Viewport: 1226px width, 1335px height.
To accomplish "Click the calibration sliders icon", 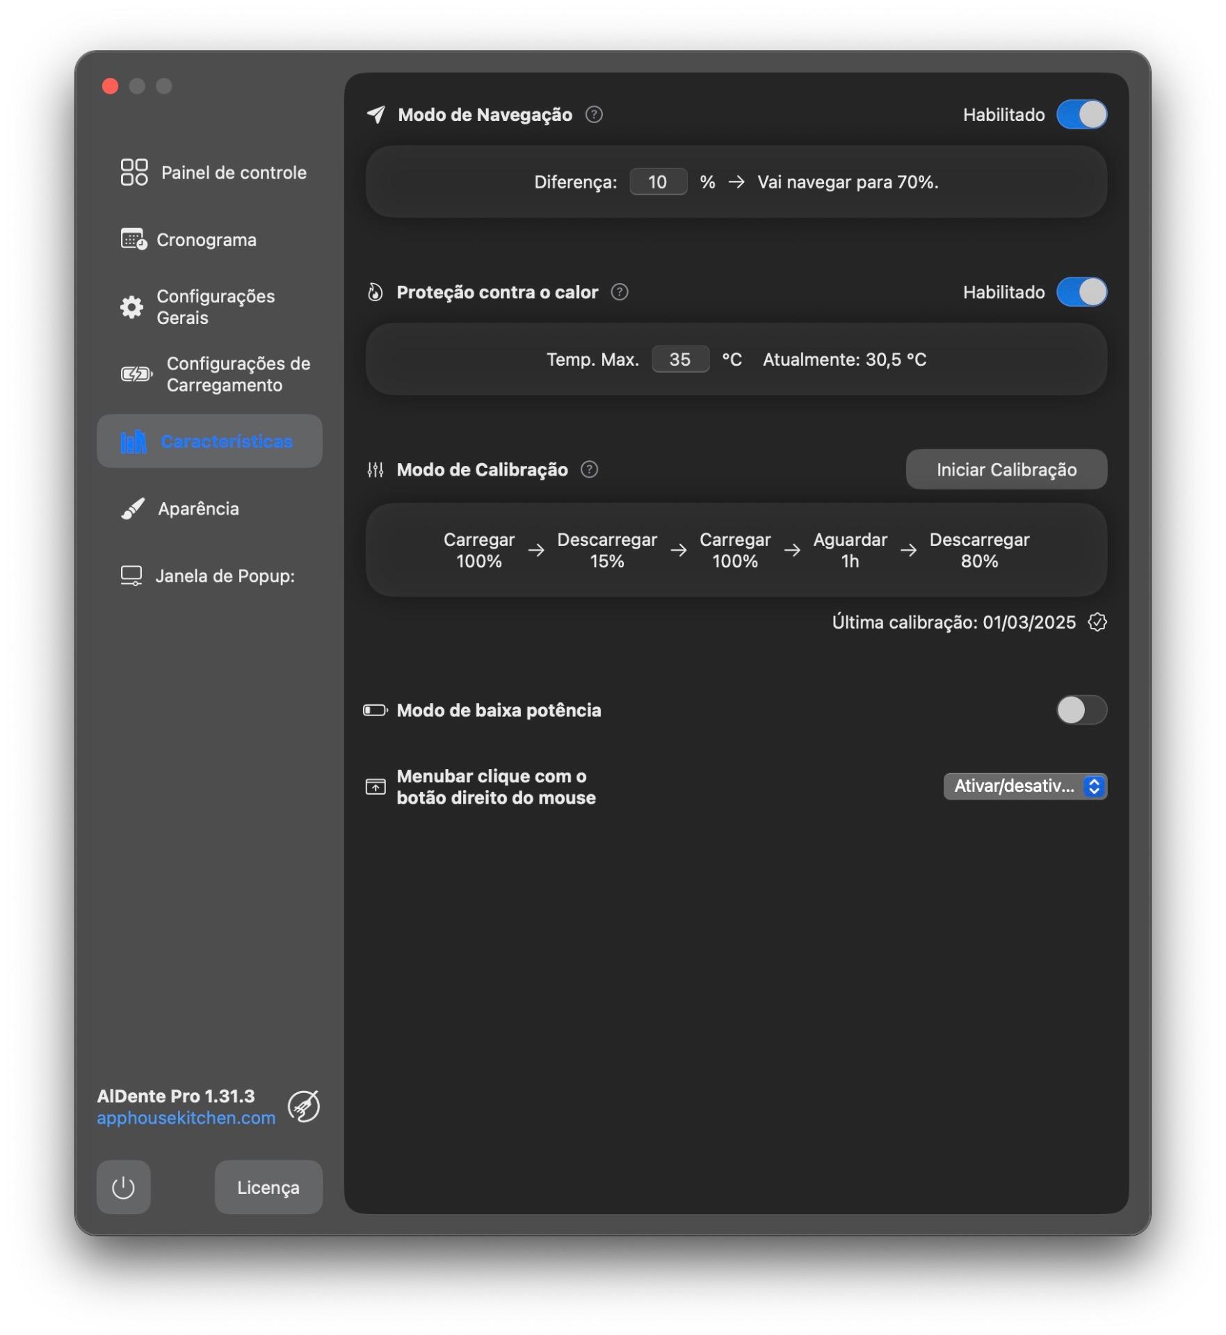I will click(376, 470).
